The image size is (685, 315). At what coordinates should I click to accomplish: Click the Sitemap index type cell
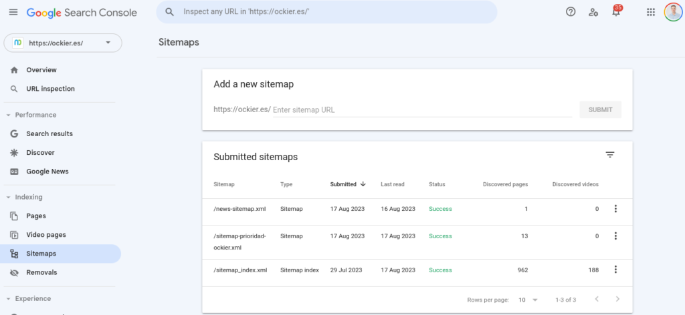pyautogui.click(x=300, y=270)
